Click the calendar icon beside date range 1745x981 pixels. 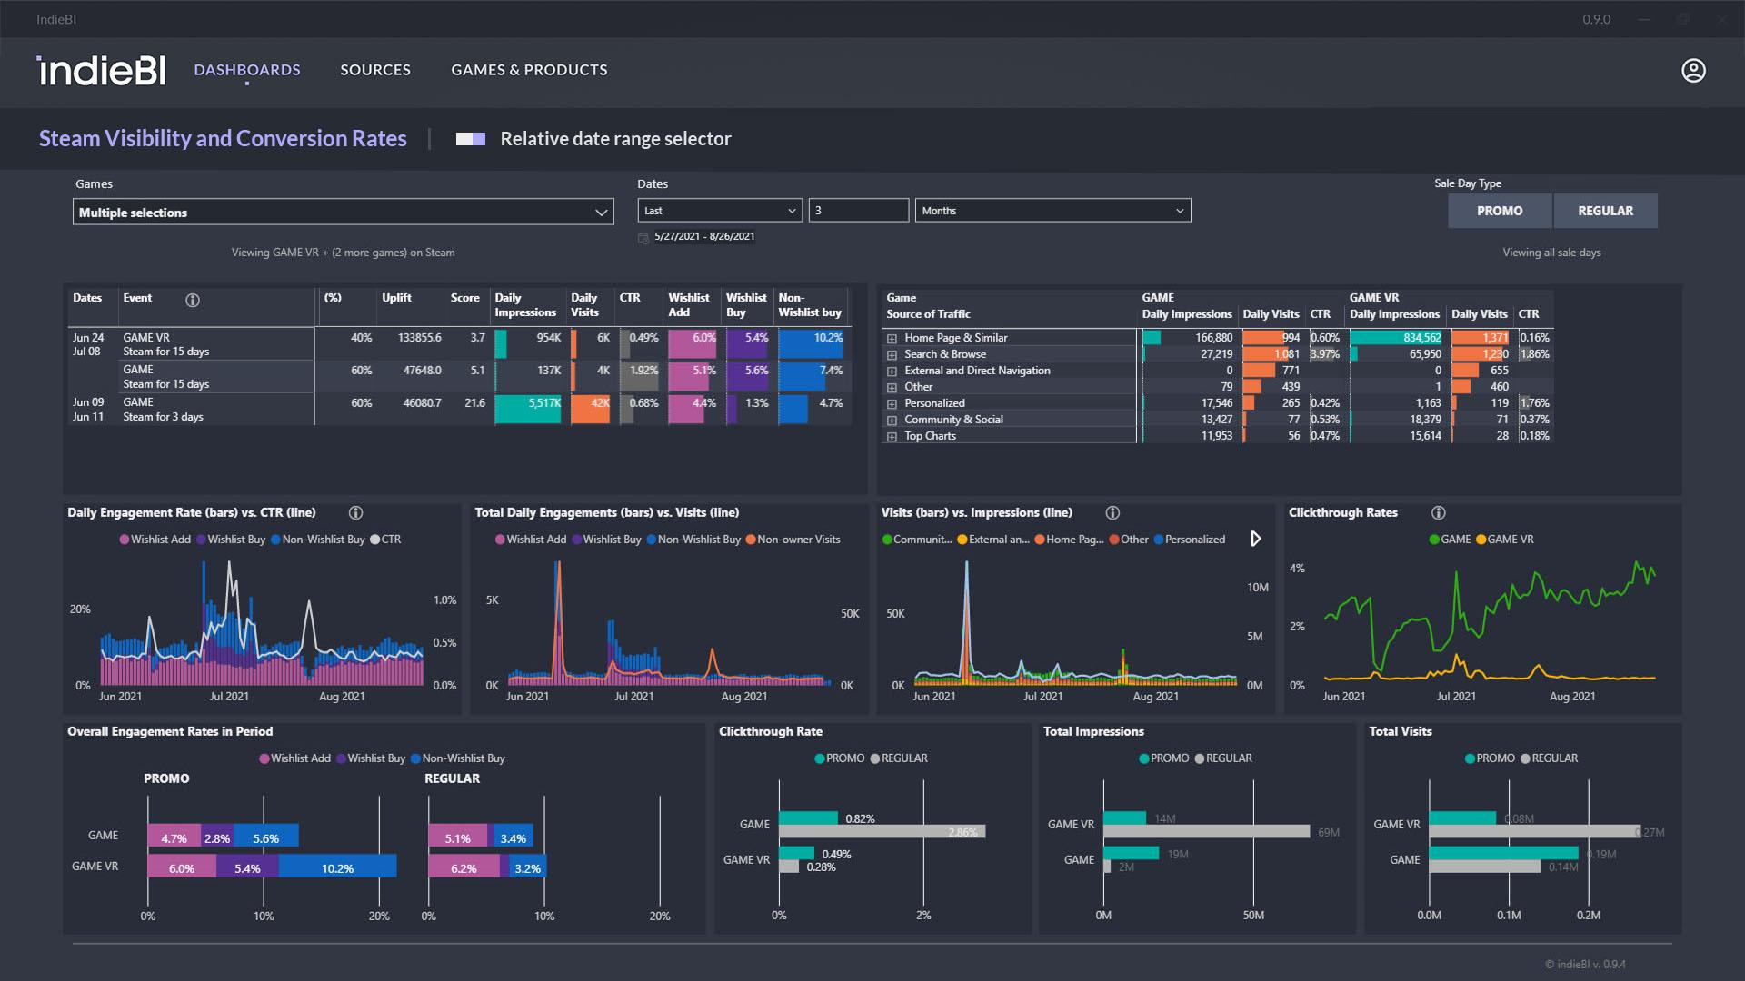coord(643,237)
